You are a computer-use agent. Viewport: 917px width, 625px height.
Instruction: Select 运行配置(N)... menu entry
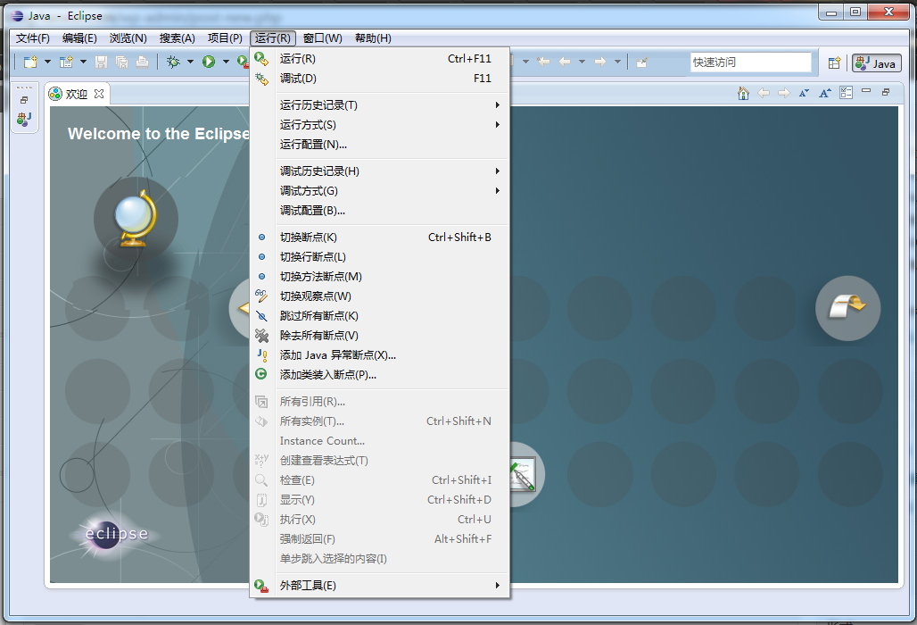pyautogui.click(x=313, y=145)
